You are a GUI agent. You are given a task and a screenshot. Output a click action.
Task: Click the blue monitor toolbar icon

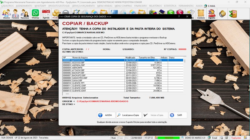[x=114, y=12]
